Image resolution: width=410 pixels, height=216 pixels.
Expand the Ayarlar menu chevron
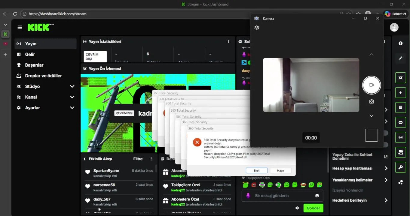[x=72, y=108]
